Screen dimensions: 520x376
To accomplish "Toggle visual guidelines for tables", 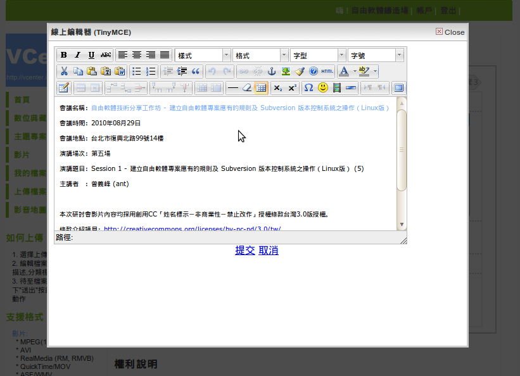I will point(261,88).
